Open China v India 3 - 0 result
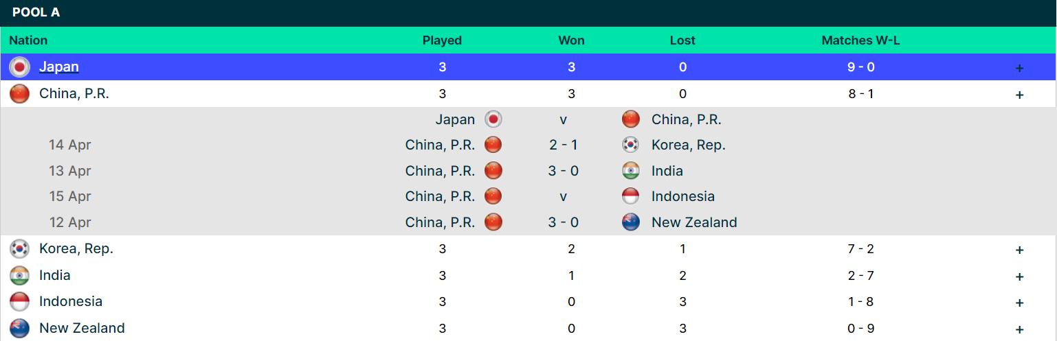 coord(563,171)
